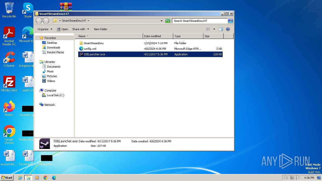Open Documents library
The image size is (322, 181).
click(x=54, y=67)
